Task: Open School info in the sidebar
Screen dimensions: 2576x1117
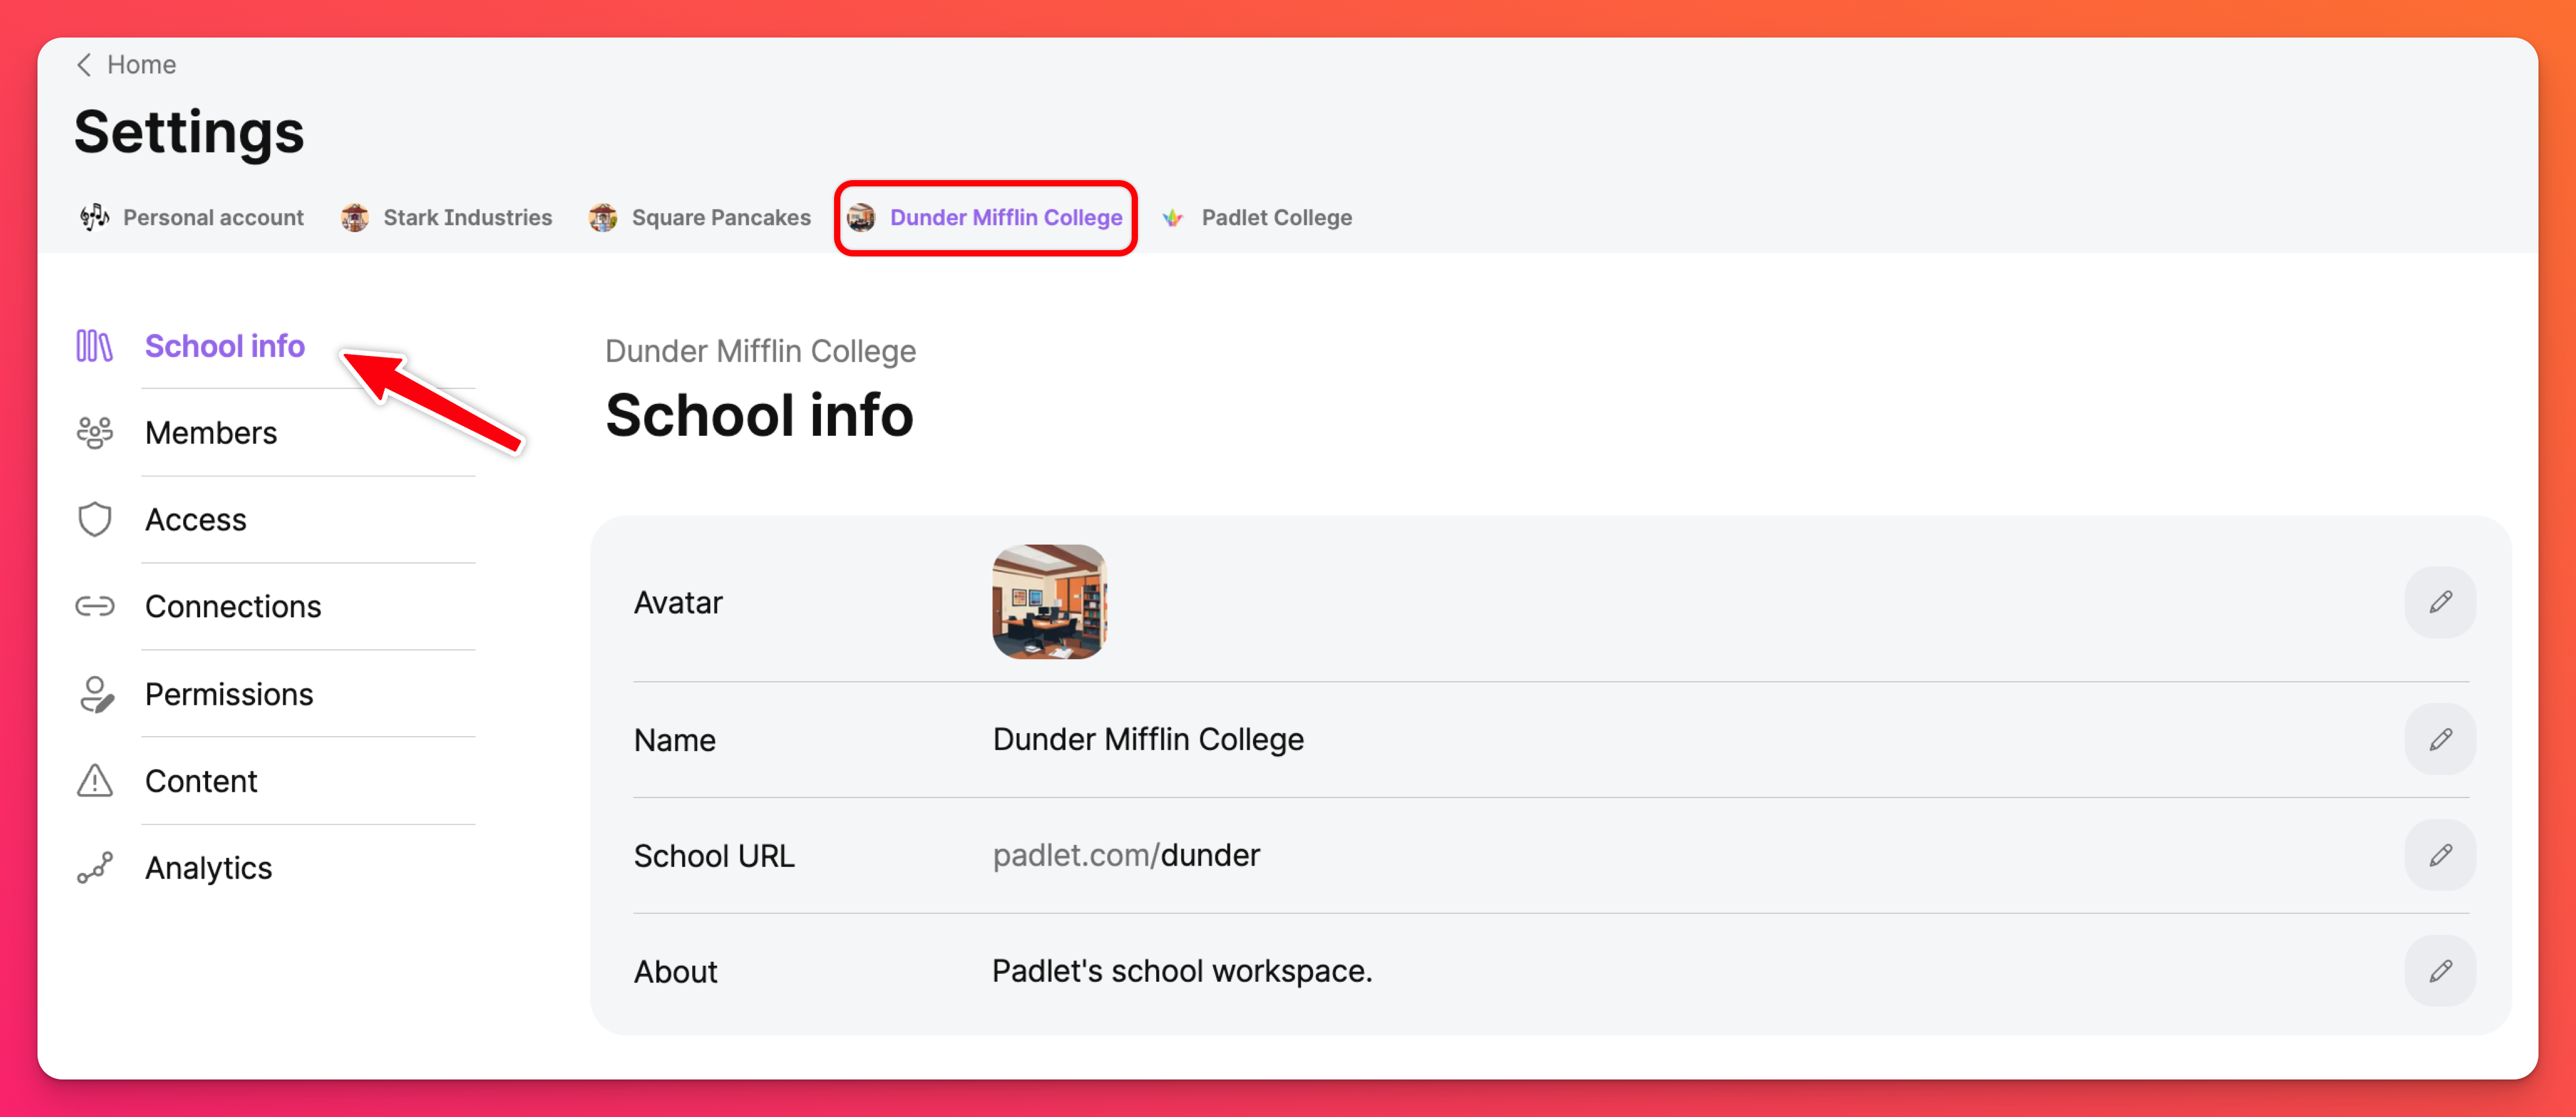Action: point(224,346)
